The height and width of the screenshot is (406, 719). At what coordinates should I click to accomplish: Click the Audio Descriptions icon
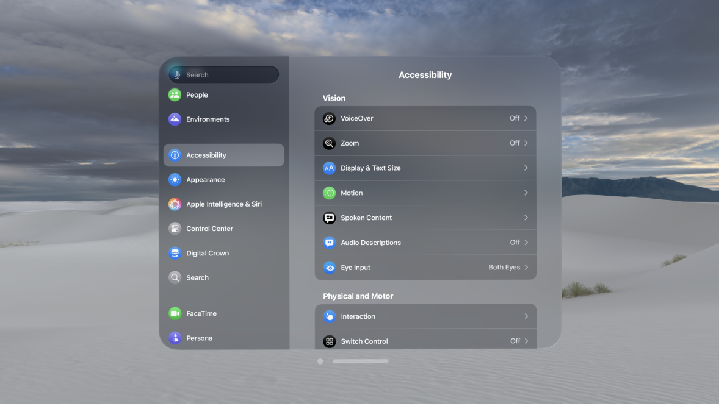(329, 243)
